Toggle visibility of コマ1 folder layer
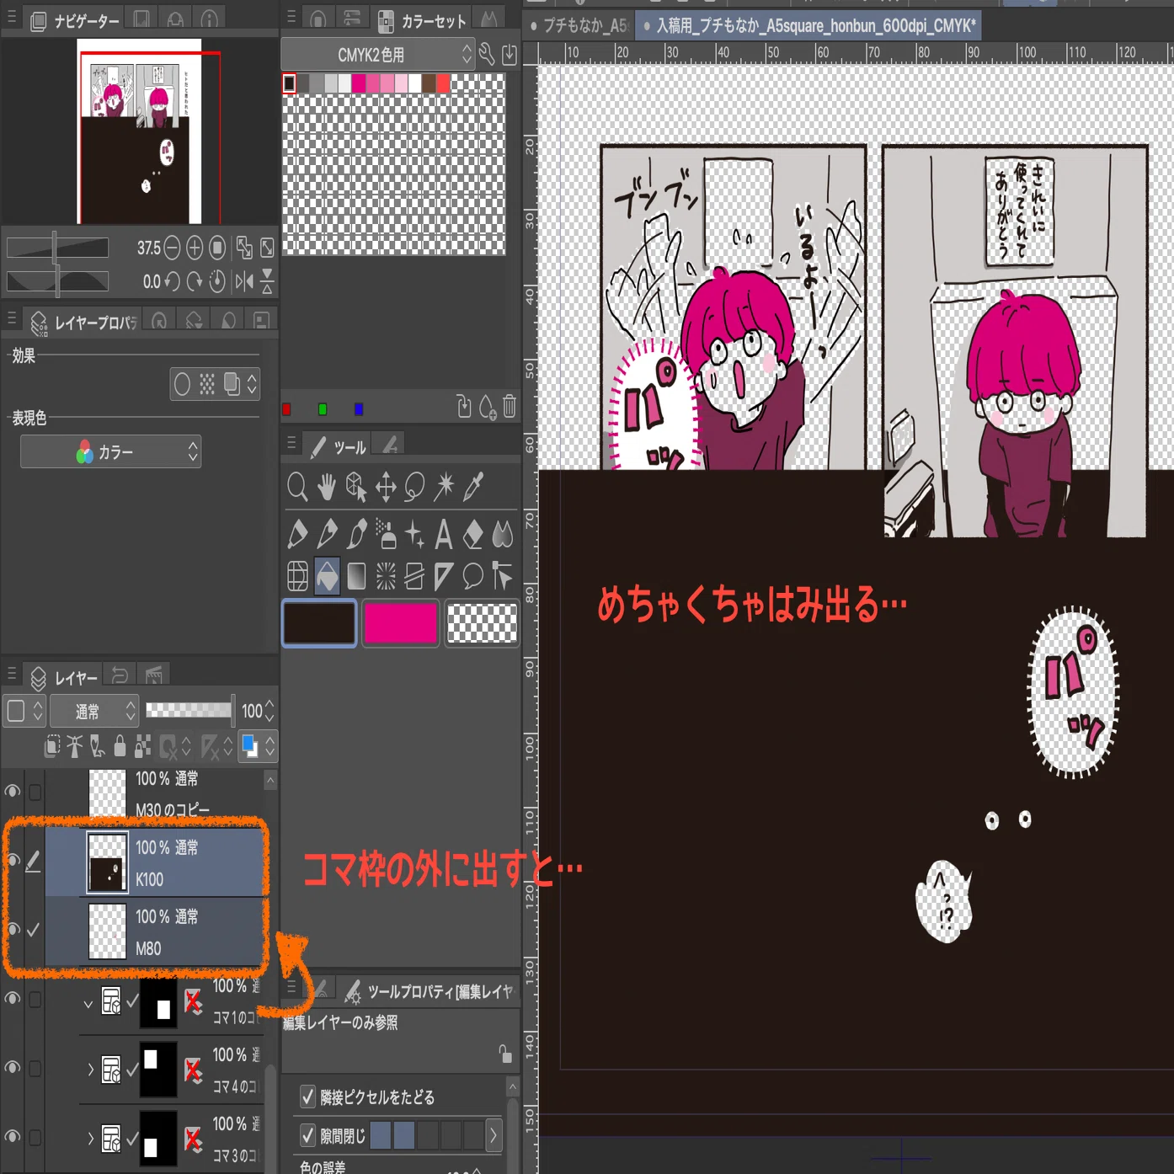Image resolution: width=1174 pixels, height=1174 pixels. click(13, 999)
